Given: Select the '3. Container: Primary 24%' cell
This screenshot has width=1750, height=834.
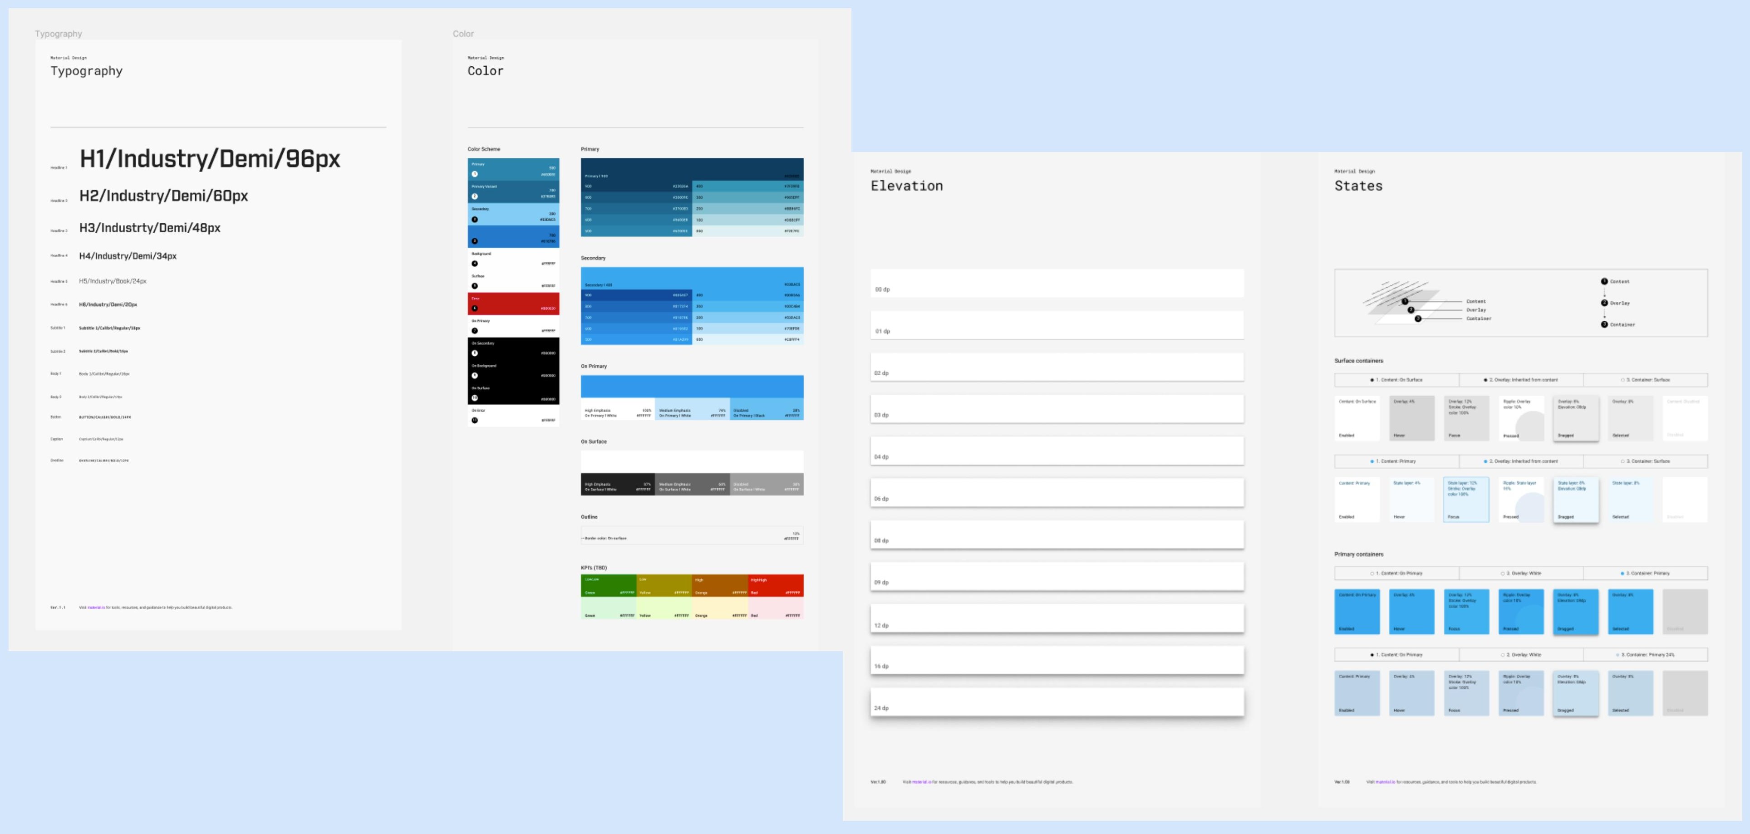Looking at the screenshot, I should point(1645,655).
